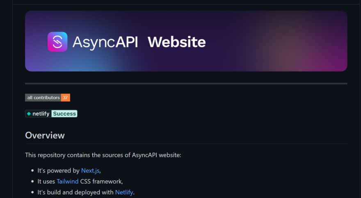Click the Overview heading

pos(45,135)
